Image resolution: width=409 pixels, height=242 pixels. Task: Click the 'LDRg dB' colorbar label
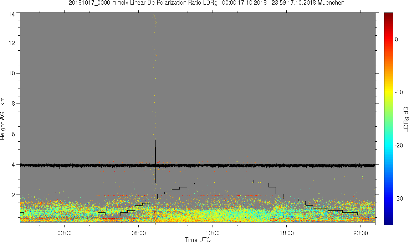tap(405, 119)
